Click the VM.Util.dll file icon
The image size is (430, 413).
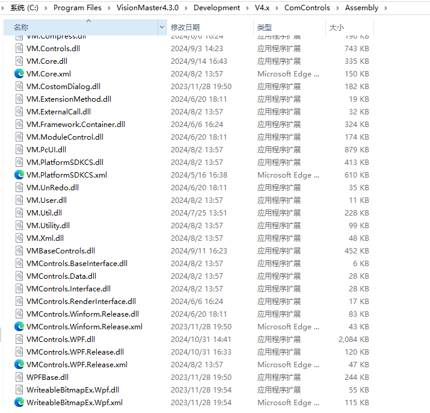[19, 213]
